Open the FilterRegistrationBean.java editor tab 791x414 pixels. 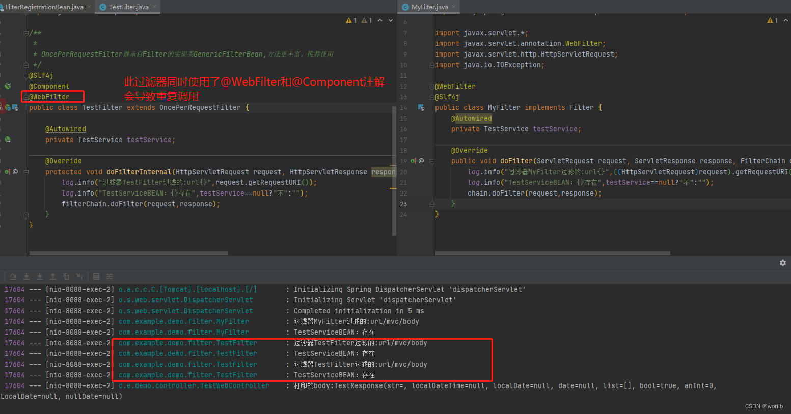(x=44, y=7)
